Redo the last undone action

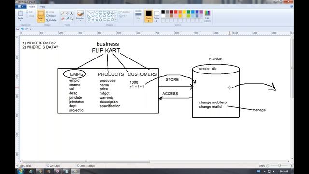coord(27,29)
